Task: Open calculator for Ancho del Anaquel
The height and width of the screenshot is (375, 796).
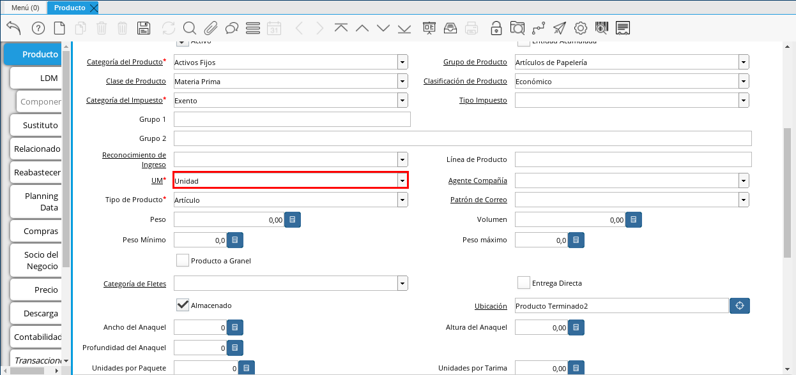Action: (235, 327)
